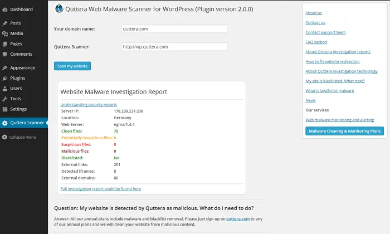Click the Location value Germany
390x234 pixels.
pyautogui.click(x=123, y=118)
